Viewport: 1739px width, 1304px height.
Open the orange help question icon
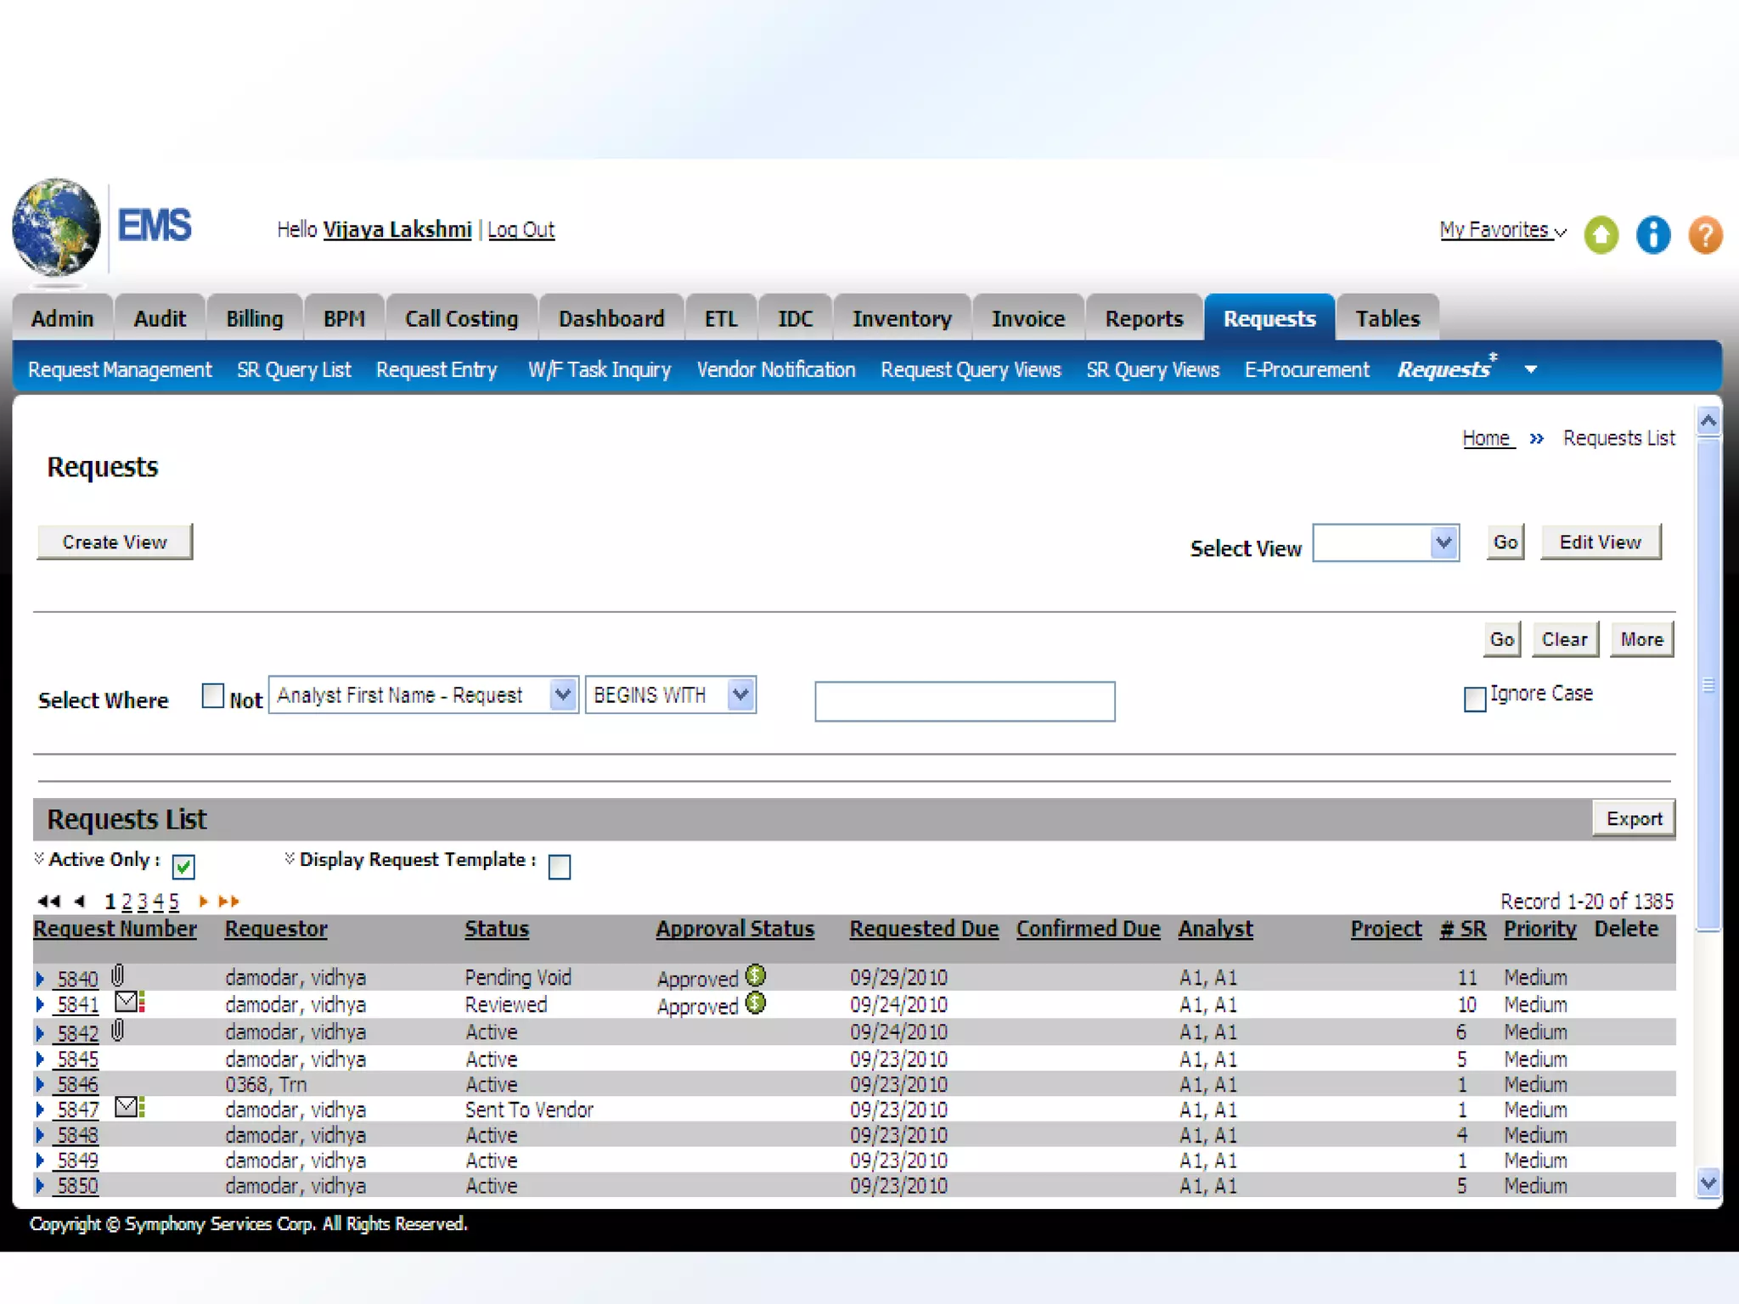pyautogui.click(x=1704, y=235)
